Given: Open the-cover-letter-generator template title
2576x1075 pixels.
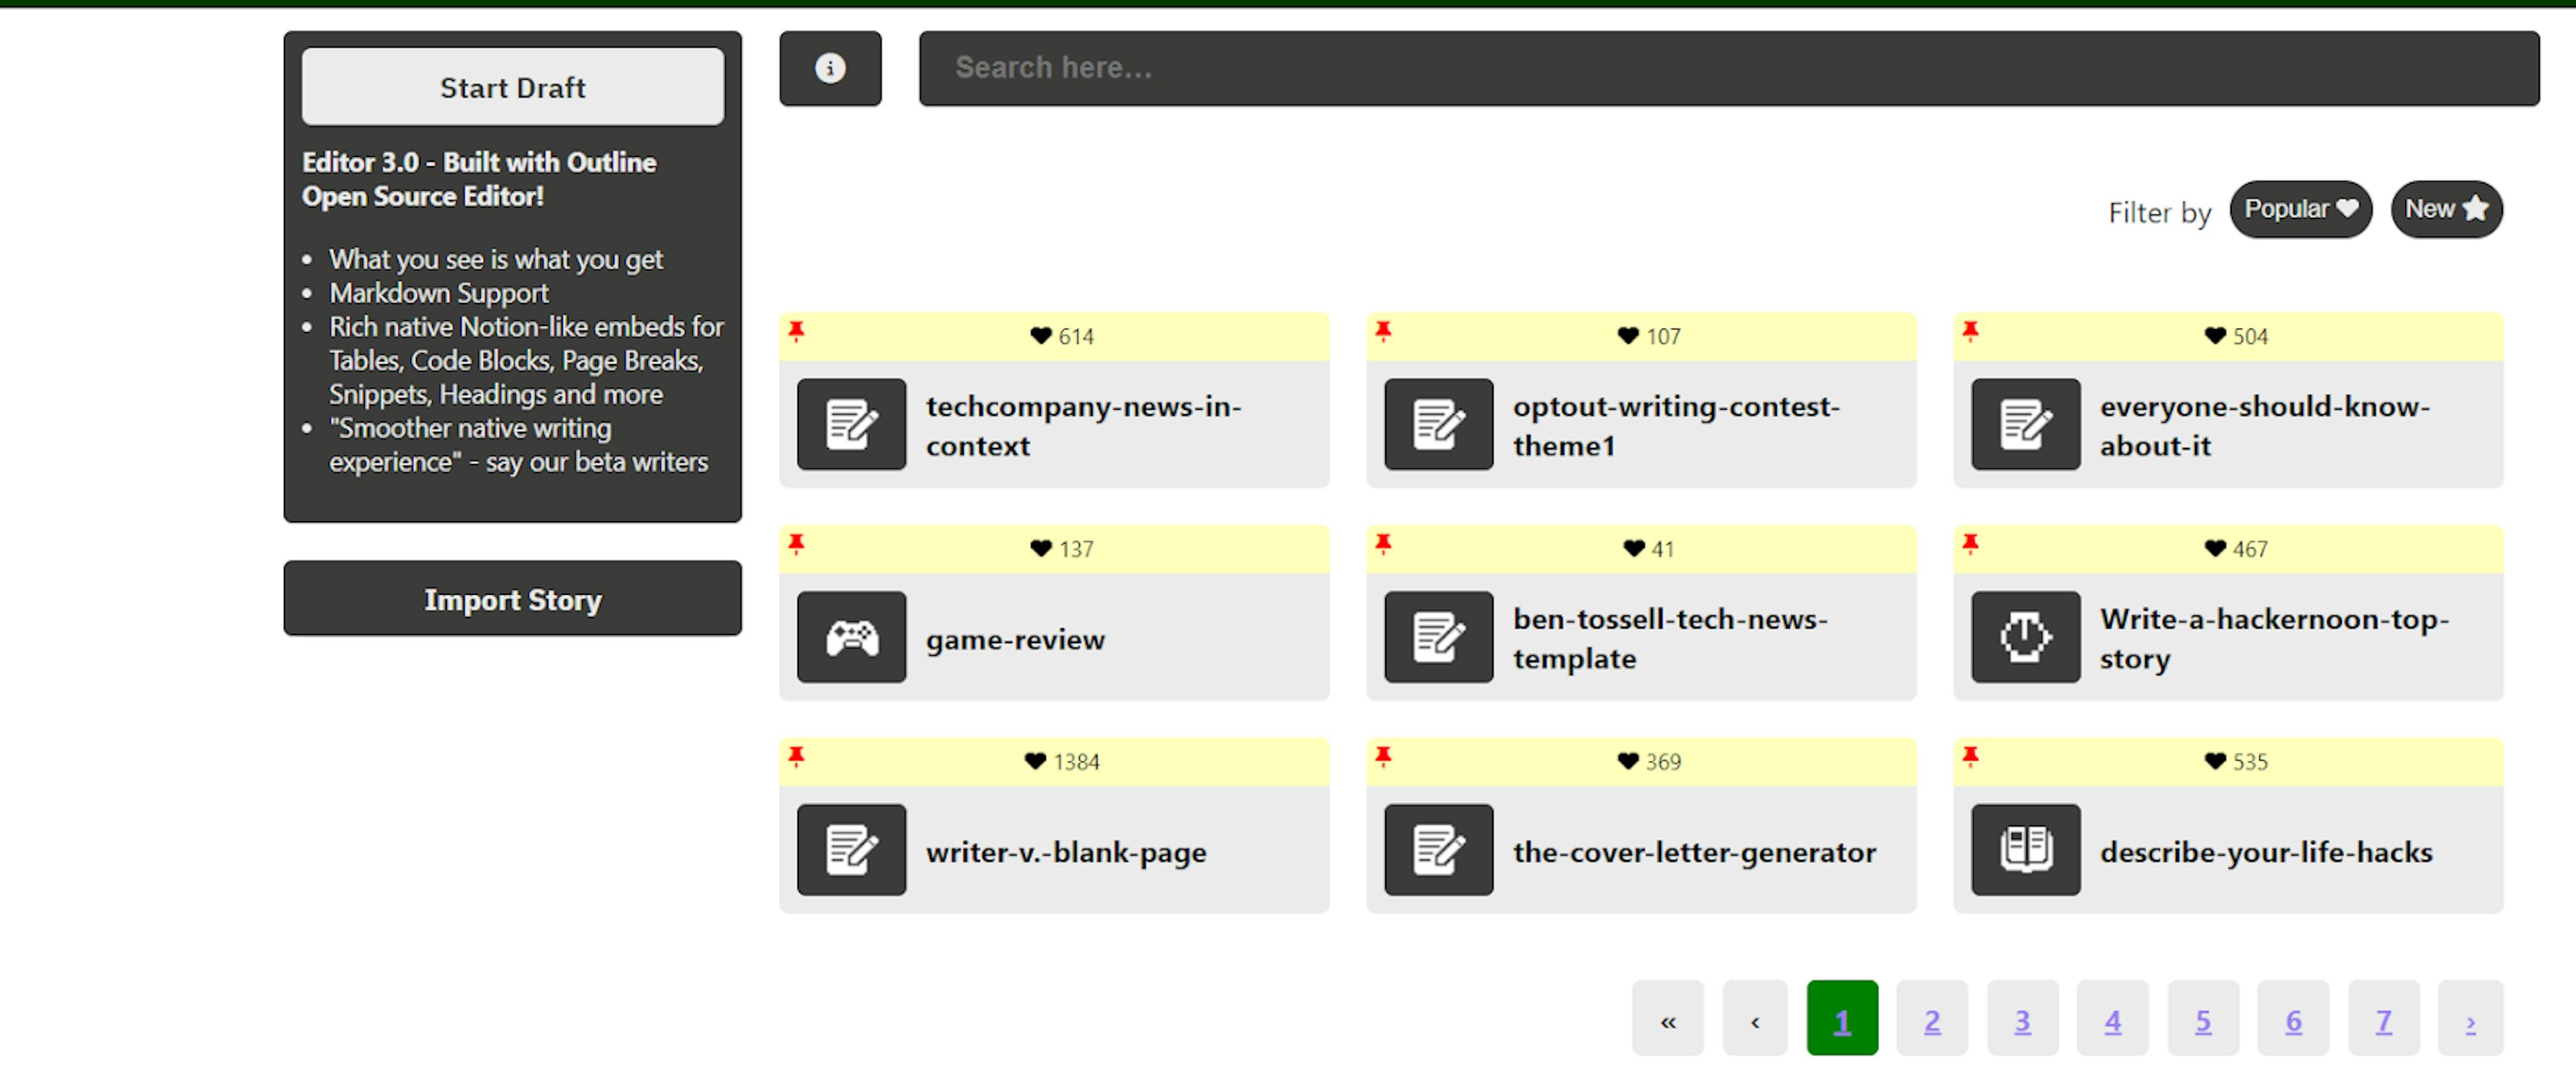Looking at the screenshot, I should (1694, 852).
